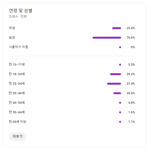Click the purple dot for 만 13–17세
The height and width of the screenshot is (150, 151).
[x=120, y=65]
